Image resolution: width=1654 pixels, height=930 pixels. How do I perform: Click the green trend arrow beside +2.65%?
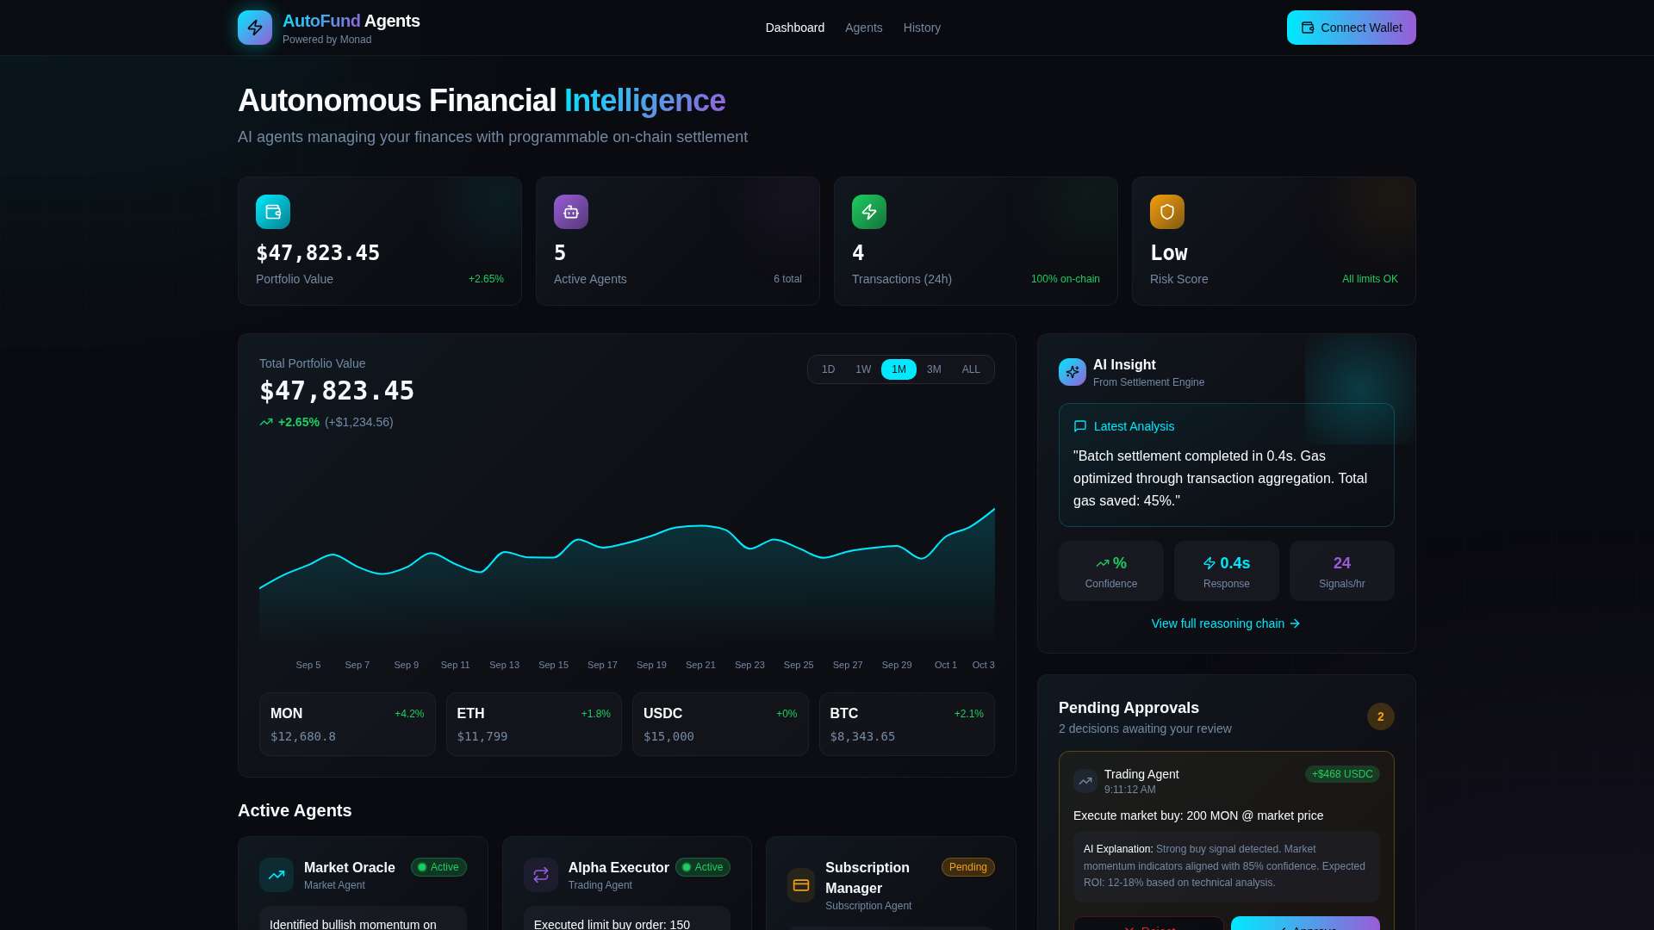click(x=266, y=422)
